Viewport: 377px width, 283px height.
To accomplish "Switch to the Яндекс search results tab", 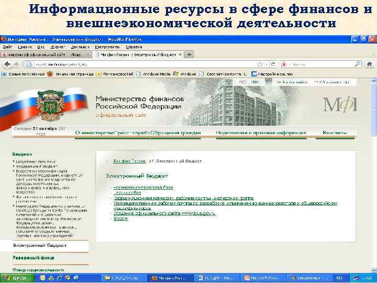I will tap(46, 55).
